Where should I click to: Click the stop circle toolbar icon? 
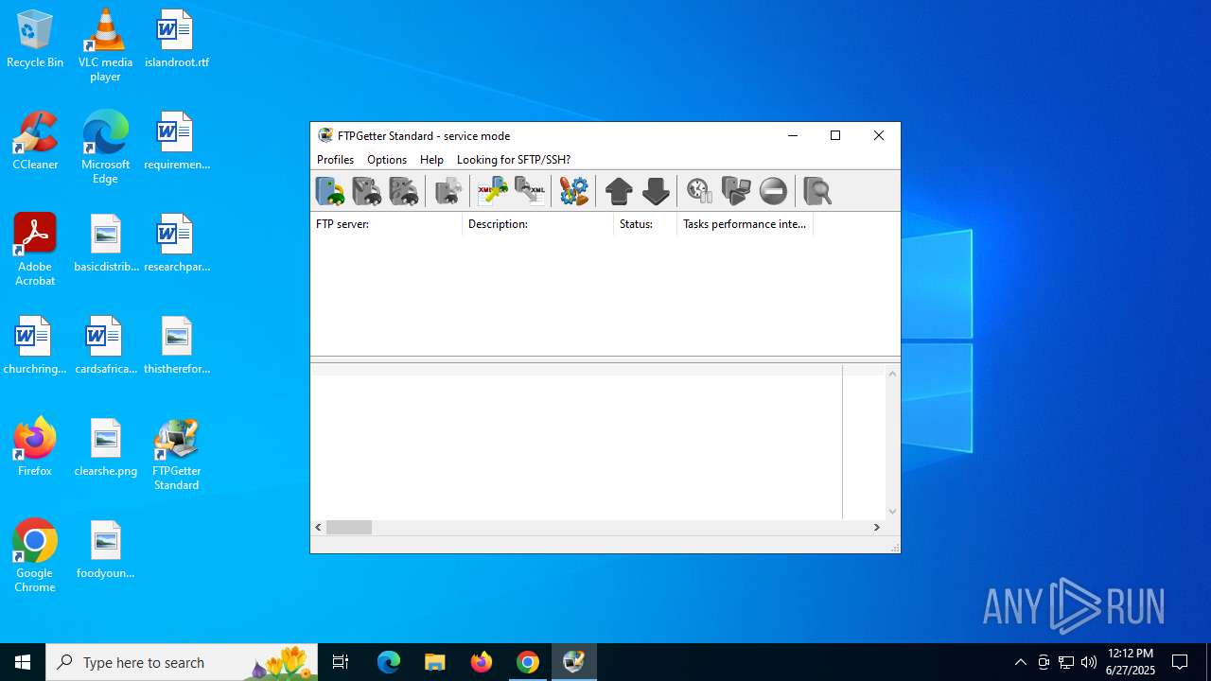coord(773,191)
